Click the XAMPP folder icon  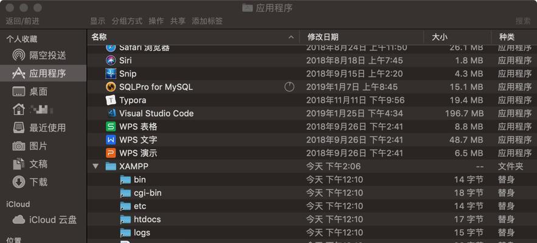click(x=111, y=166)
